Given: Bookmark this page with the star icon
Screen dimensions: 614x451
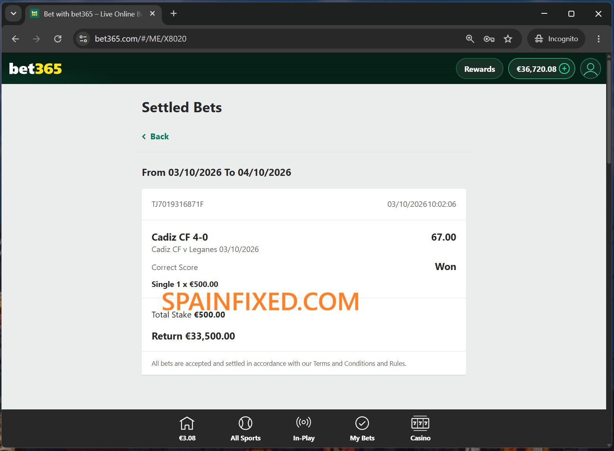Looking at the screenshot, I should (x=508, y=39).
